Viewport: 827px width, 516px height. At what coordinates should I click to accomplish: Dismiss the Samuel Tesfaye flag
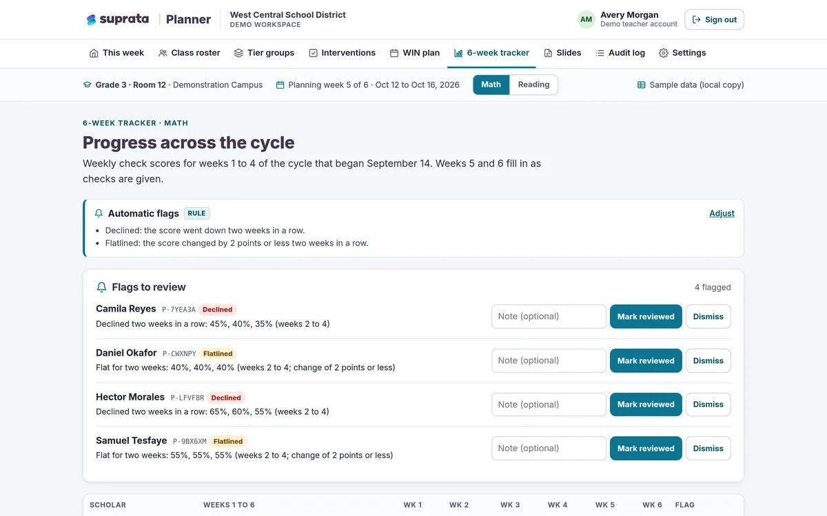pyautogui.click(x=708, y=449)
